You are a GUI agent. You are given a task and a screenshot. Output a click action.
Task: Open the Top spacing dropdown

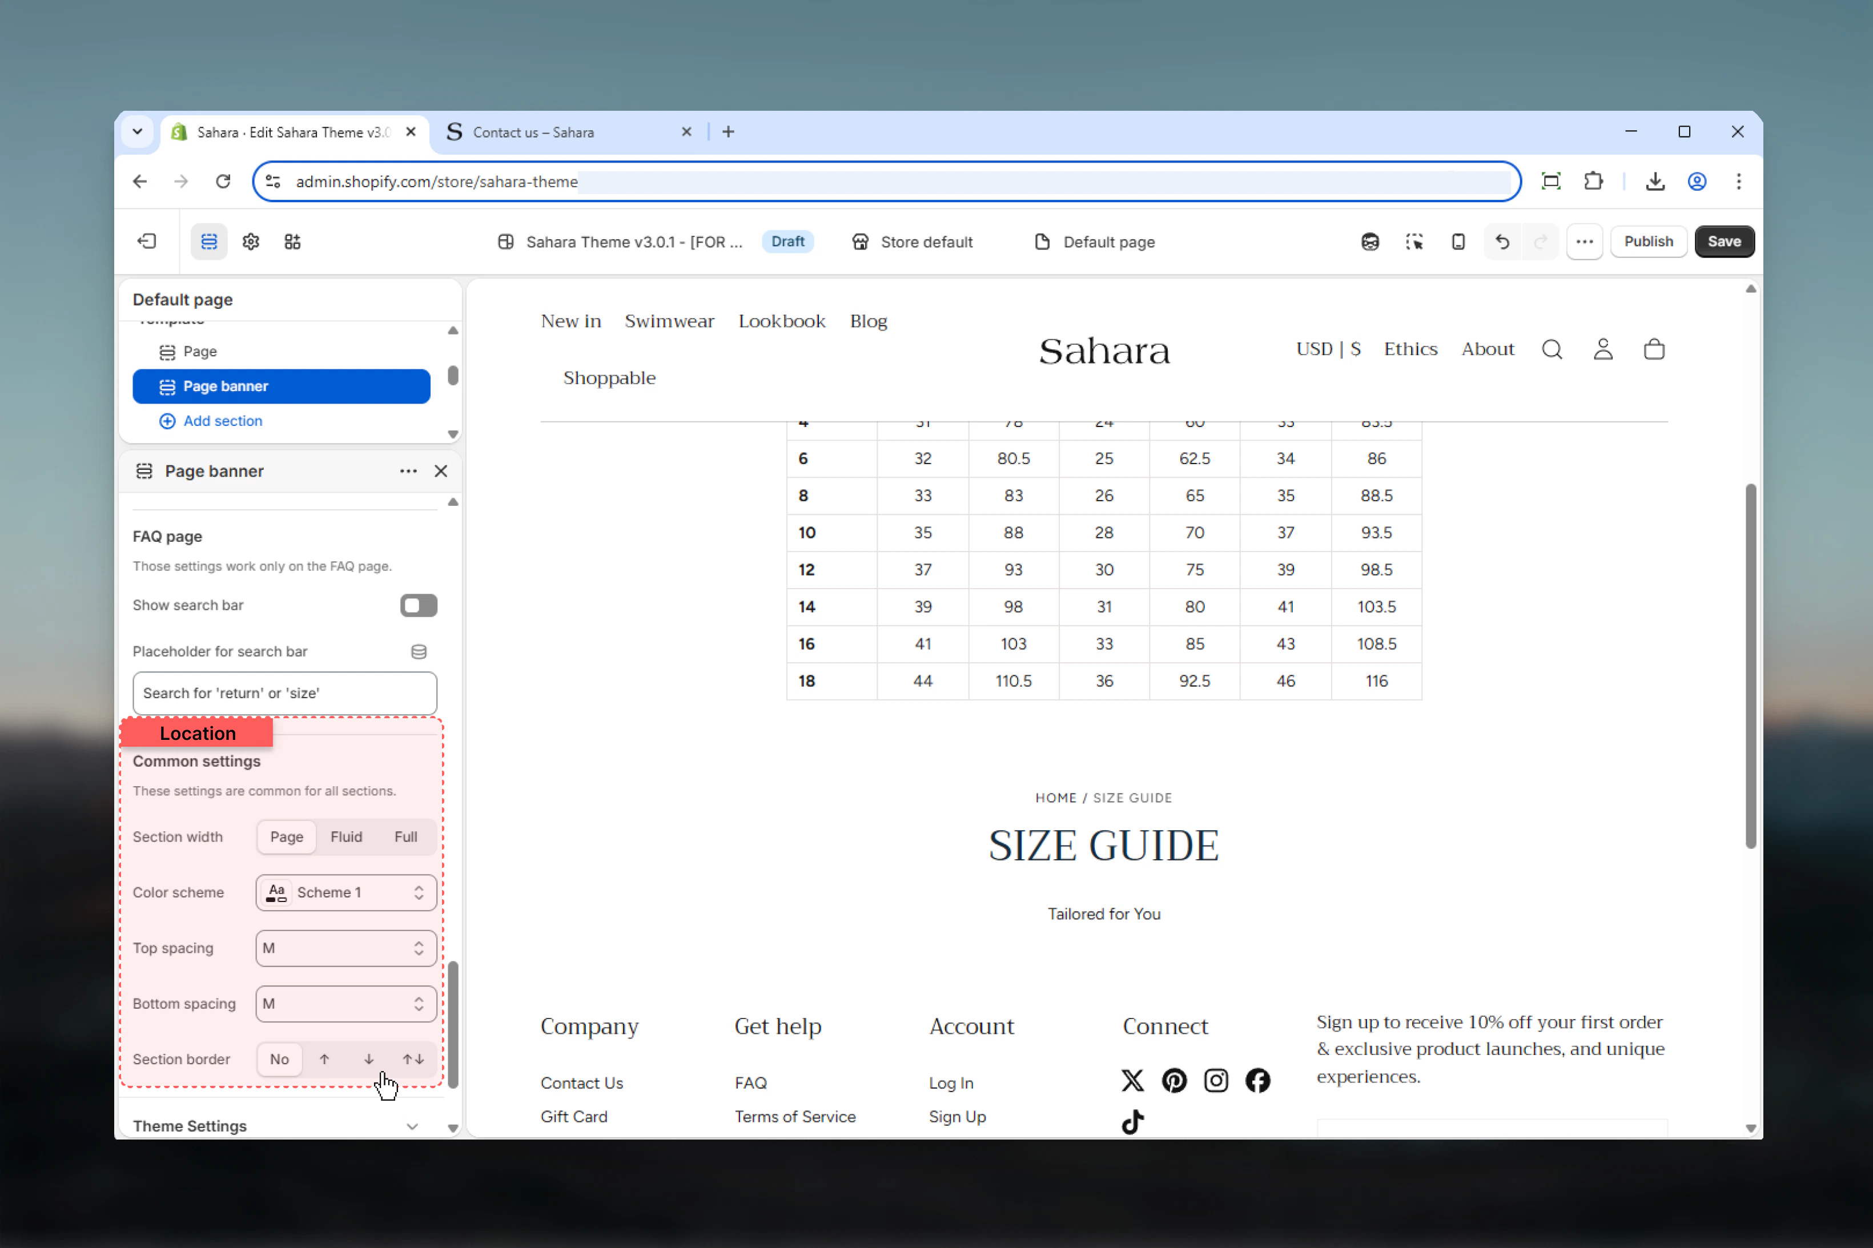pyautogui.click(x=346, y=948)
